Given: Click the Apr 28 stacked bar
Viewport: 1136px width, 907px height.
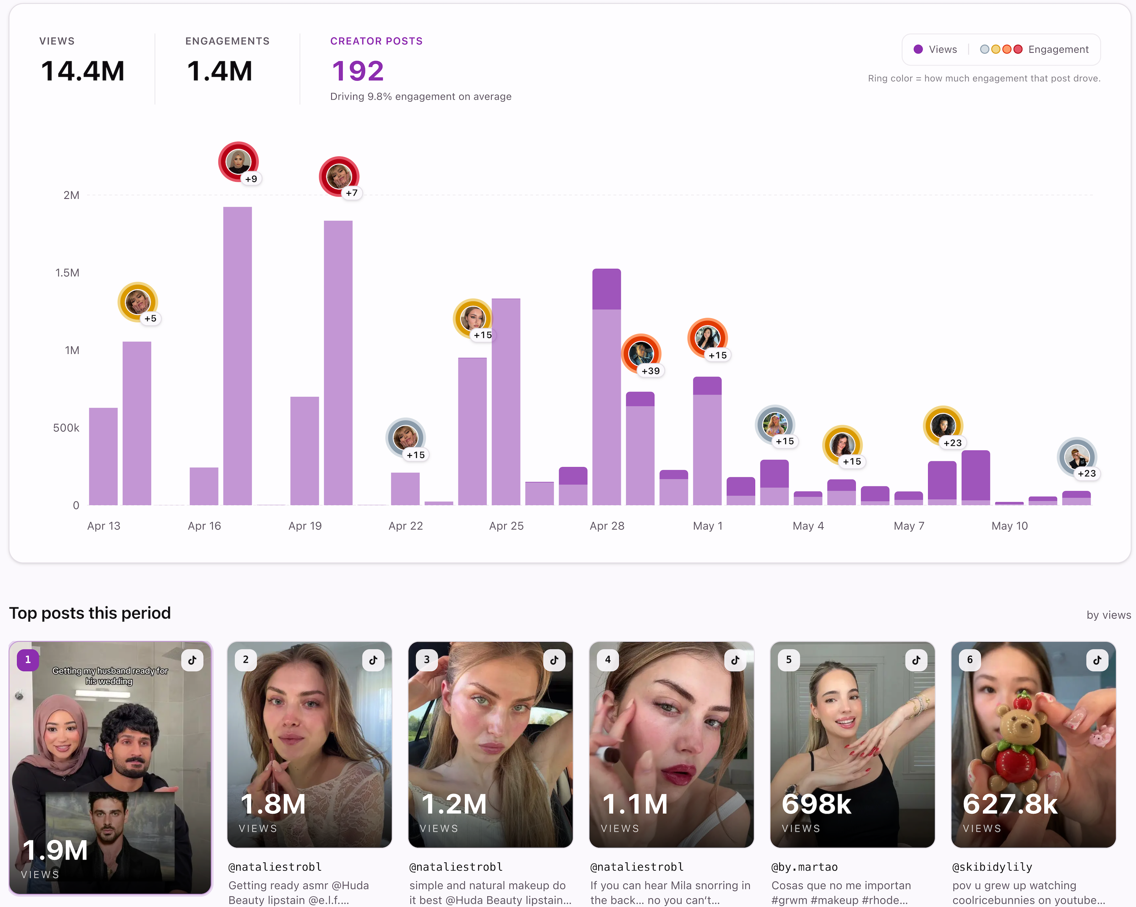Looking at the screenshot, I should click(x=607, y=387).
